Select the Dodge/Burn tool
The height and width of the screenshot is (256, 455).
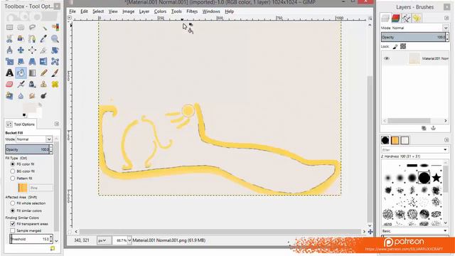pos(44,96)
